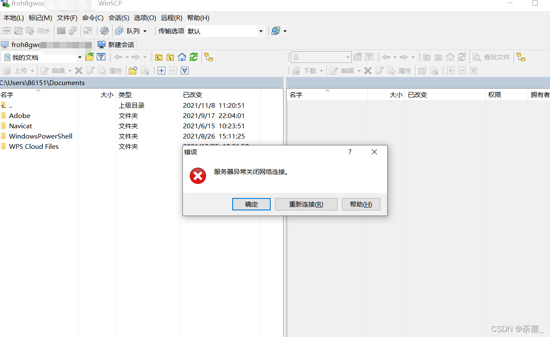The height and width of the screenshot is (337, 550).
Task: Go to local parent directory icon
Action: [159, 57]
